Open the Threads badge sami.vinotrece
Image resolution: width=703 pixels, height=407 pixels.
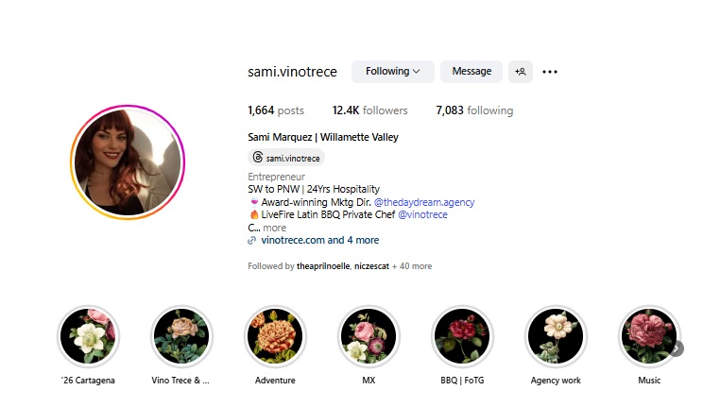tap(286, 158)
